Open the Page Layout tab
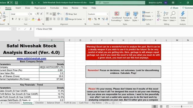This screenshot has width=193, height=108. click(40, 8)
